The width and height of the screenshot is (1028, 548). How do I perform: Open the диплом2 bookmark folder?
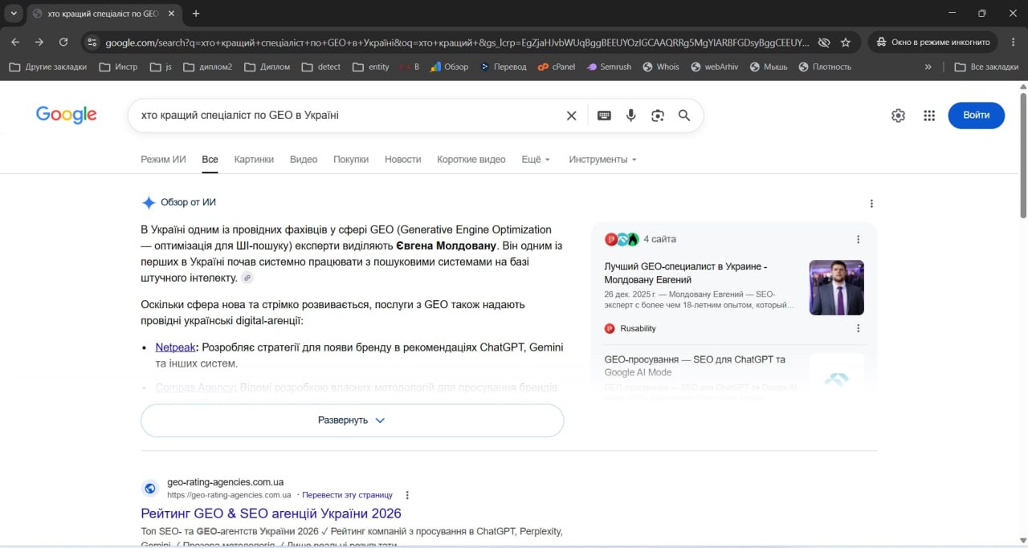tap(207, 67)
